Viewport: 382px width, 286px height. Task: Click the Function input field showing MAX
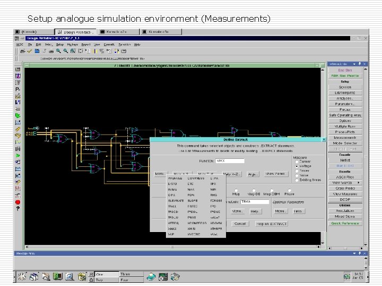[230, 160]
